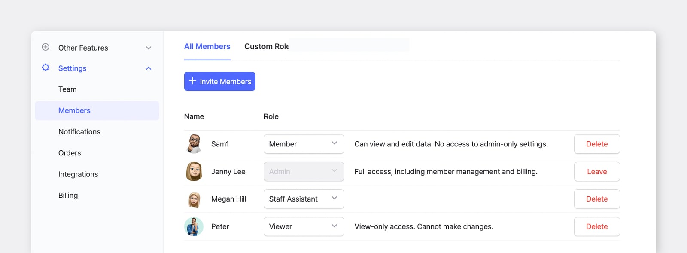Open Sam1's Member role dropdown
Viewport: 687px width, 253px height.
point(304,144)
